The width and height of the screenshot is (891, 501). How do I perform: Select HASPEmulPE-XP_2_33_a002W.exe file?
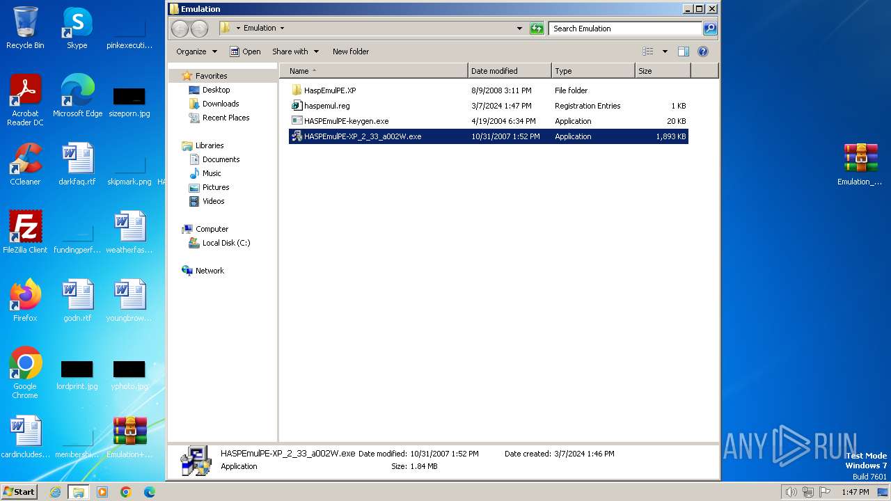[x=488, y=136]
